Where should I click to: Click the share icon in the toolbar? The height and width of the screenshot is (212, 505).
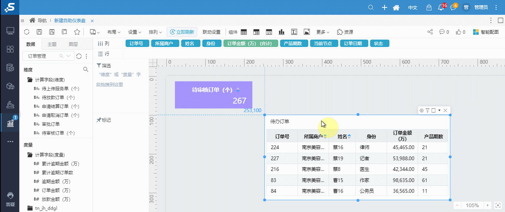(430, 32)
